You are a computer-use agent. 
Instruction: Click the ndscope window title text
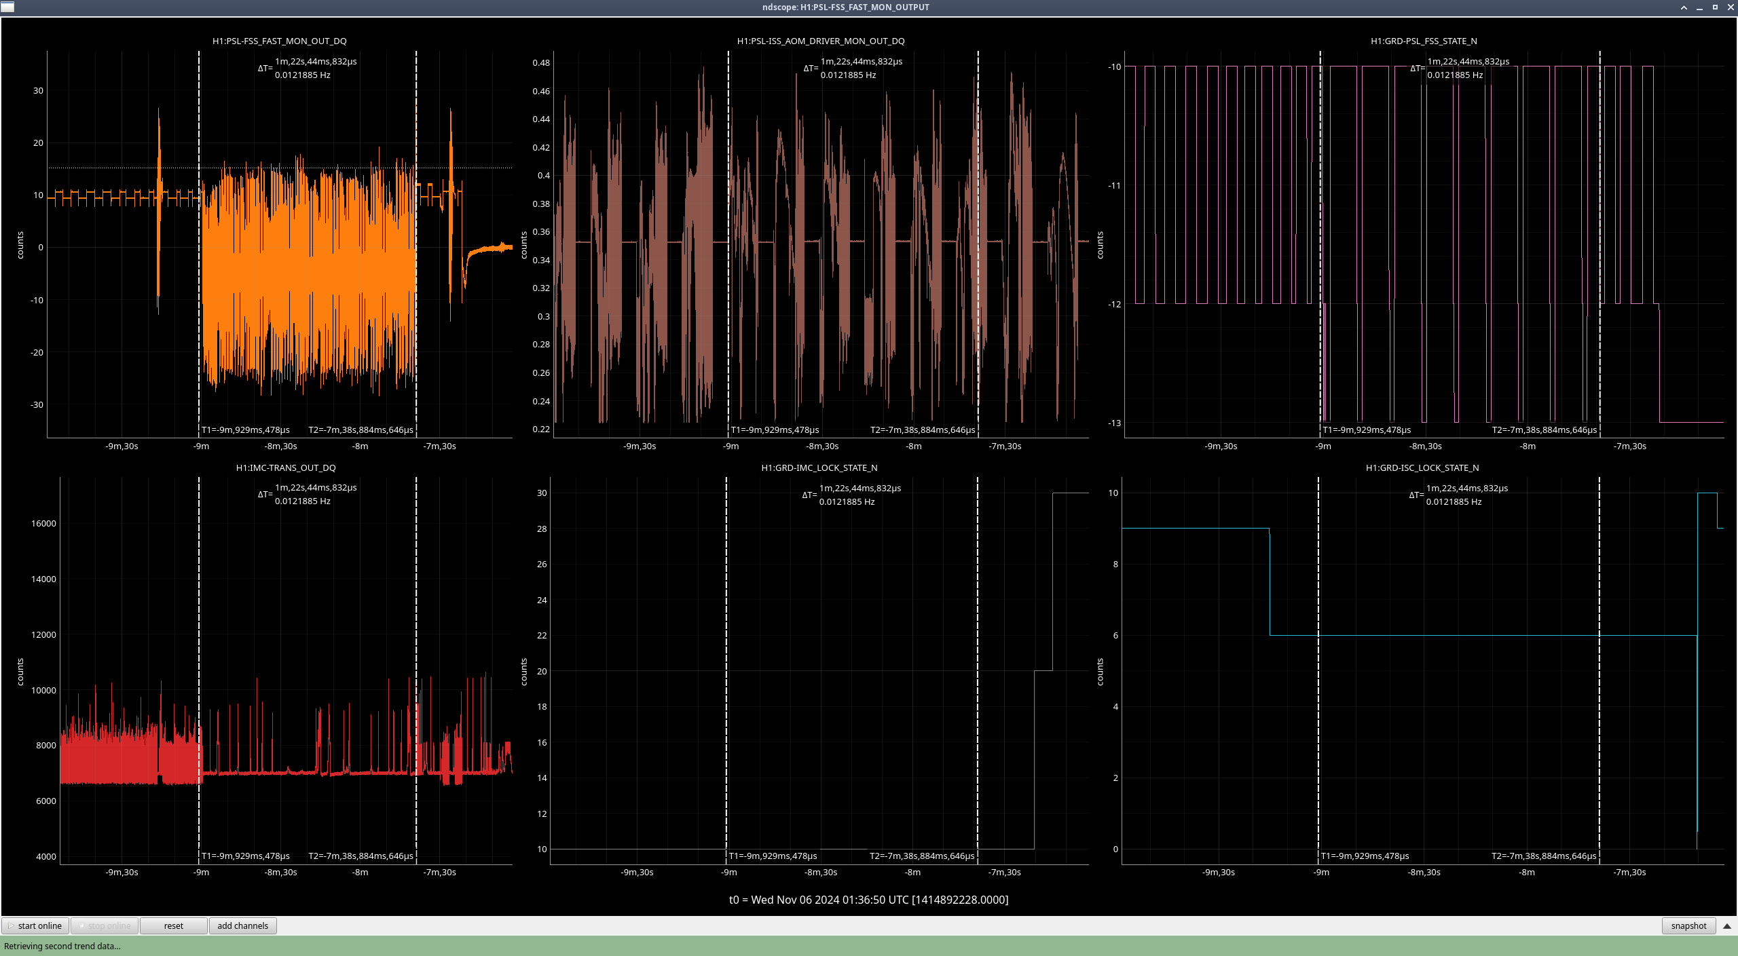[x=846, y=7]
